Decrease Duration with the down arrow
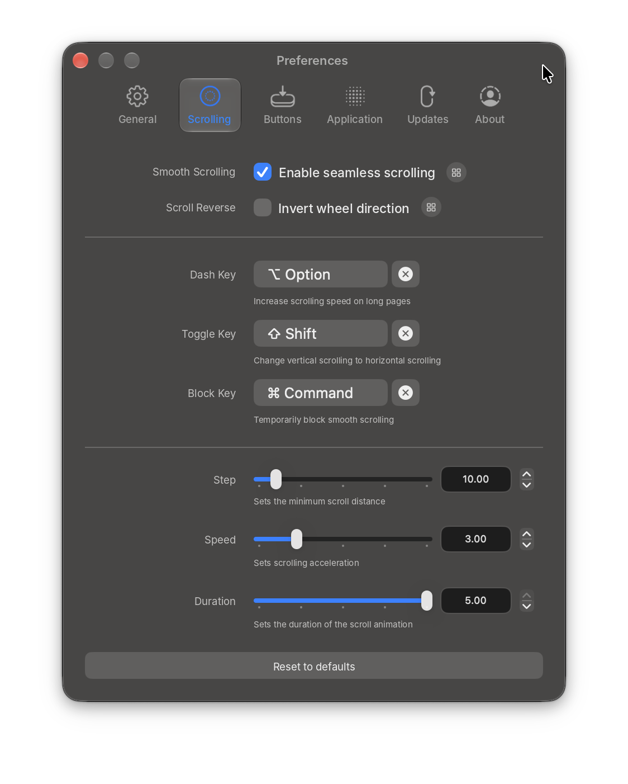This screenshot has width=628, height=784. tap(526, 606)
